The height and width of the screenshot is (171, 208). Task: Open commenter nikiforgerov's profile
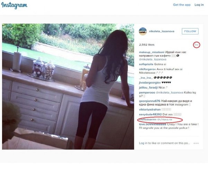[x=147, y=69]
